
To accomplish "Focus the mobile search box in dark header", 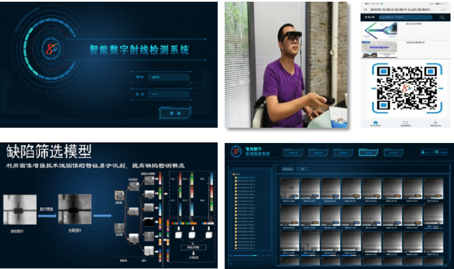I will [x=405, y=18].
